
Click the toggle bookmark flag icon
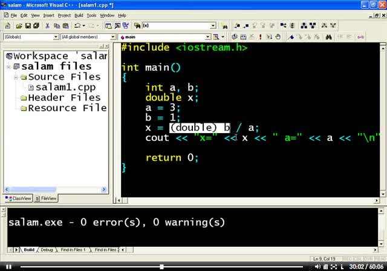point(291,37)
